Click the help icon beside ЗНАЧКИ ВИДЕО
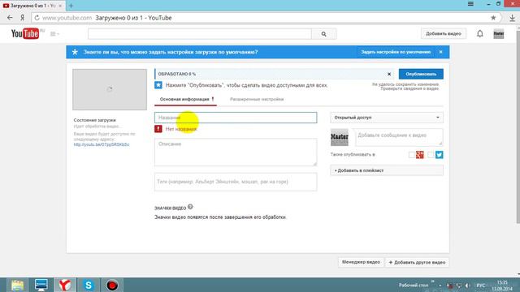This screenshot has width=520, height=292. (x=190, y=207)
